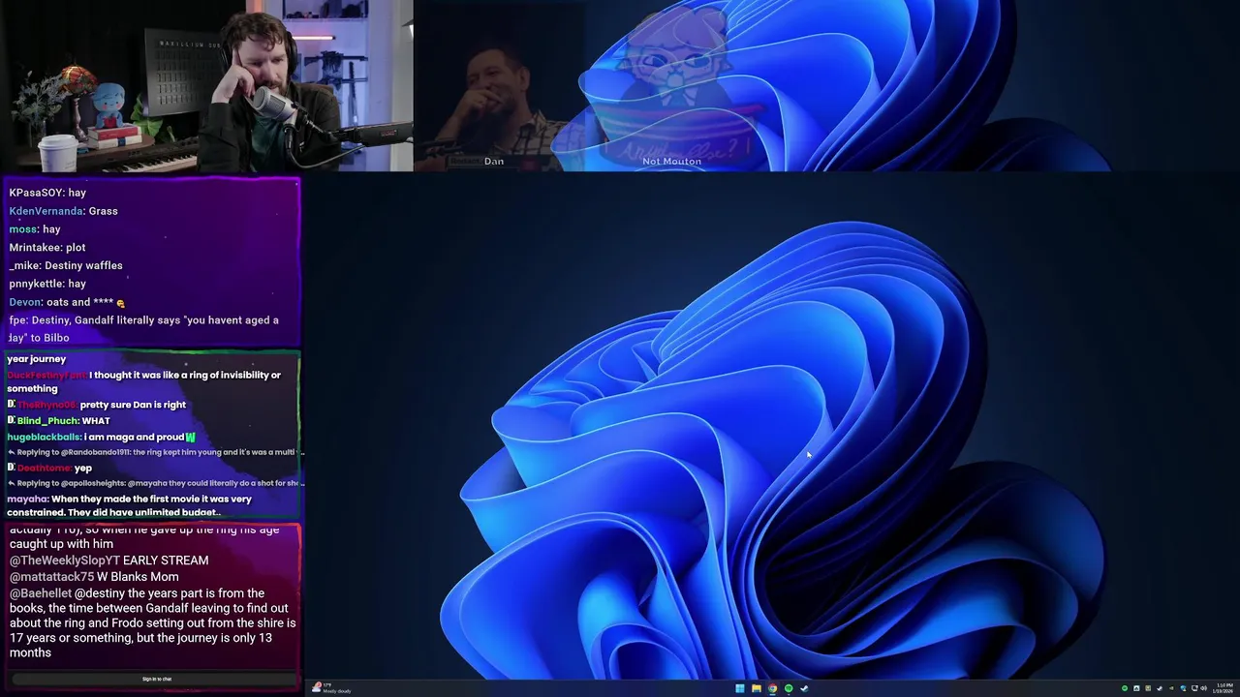
Task: Open File Explorer from the taskbar
Action: 756,688
